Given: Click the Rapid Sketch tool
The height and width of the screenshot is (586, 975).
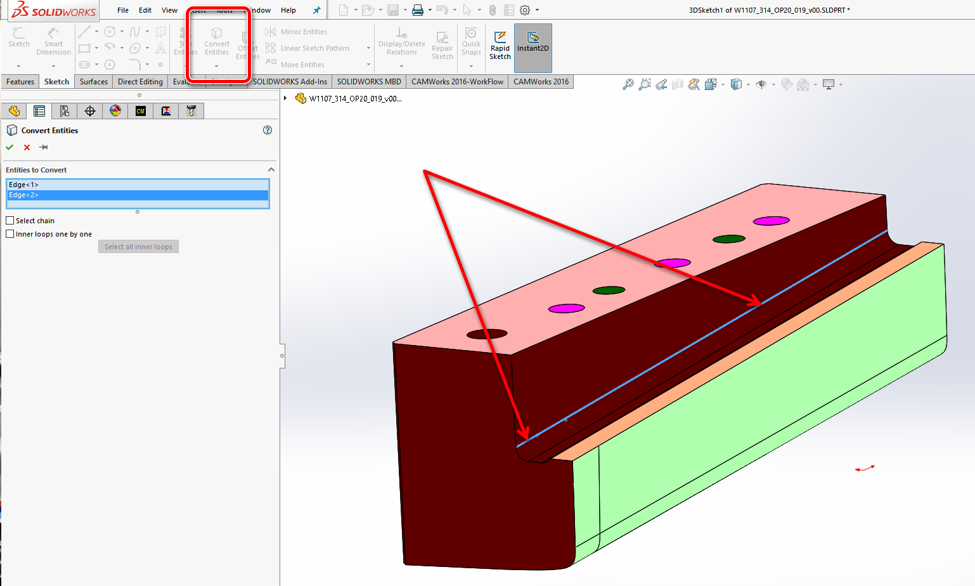Looking at the screenshot, I should (x=500, y=46).
